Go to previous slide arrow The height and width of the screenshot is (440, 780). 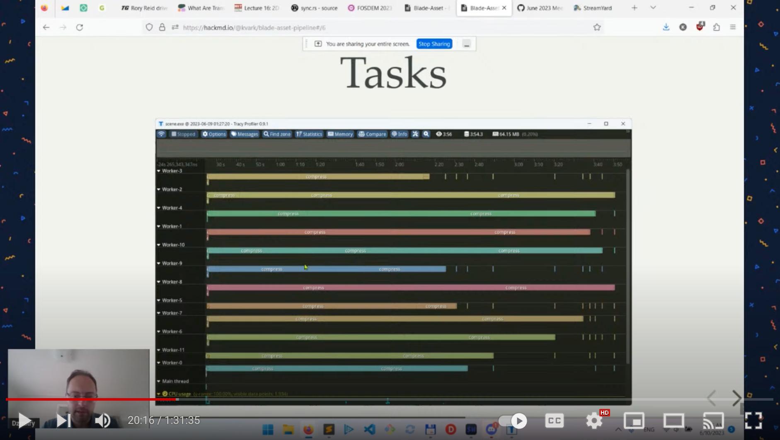point(712,398)
